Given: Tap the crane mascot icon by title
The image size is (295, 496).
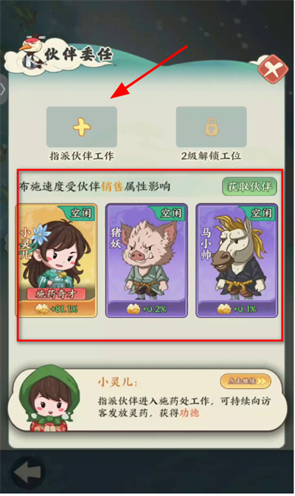Looking at the screenshot, I should pyautogui.click(x=32, y=52).
